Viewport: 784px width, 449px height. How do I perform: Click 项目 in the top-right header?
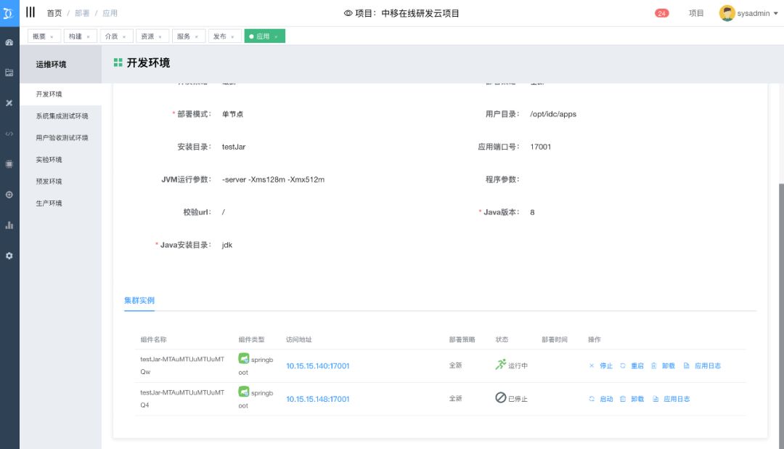coord(696,13)
